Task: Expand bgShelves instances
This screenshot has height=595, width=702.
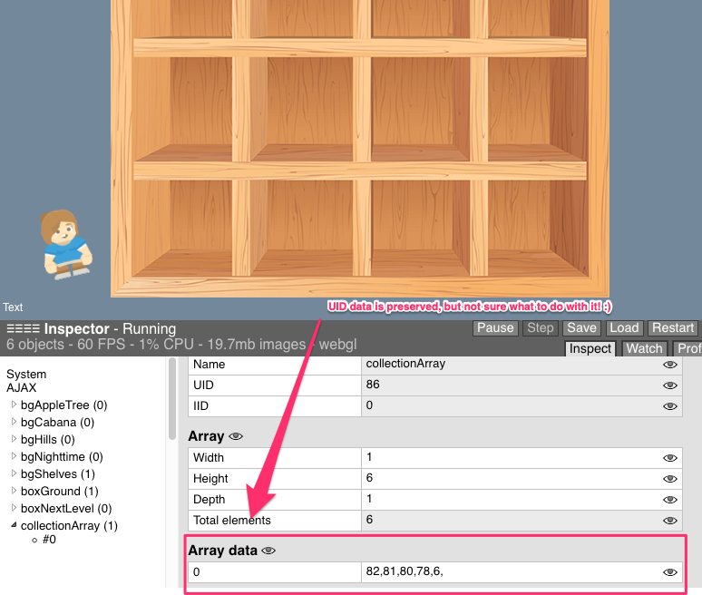Action: point(14,473)
